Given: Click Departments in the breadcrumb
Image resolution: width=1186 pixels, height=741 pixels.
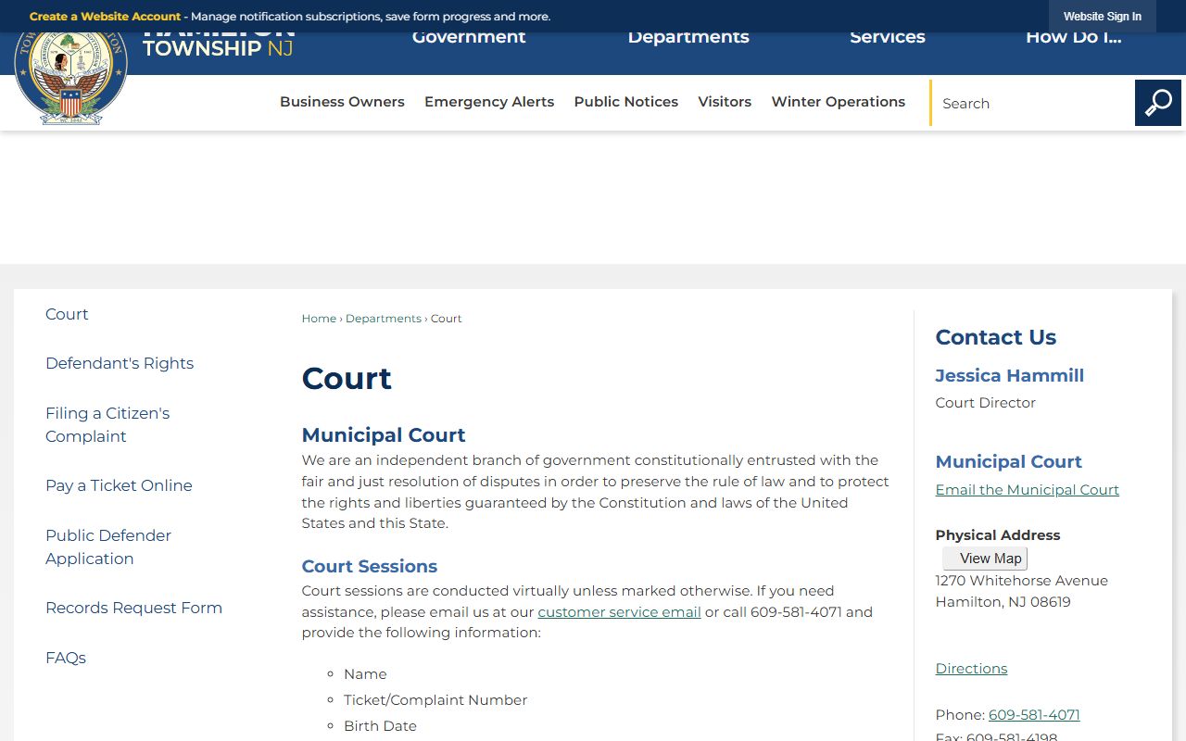Looking at the screenshot, I should pos(384,319).
